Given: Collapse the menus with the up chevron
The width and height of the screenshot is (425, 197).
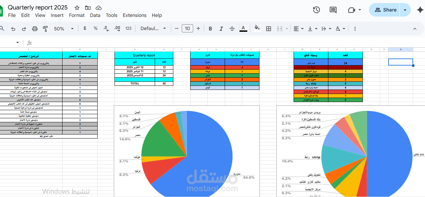Looking at the screenshot, I should pos(415,29).
